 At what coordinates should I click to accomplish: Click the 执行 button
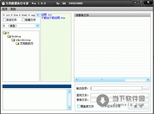point(138,106)
